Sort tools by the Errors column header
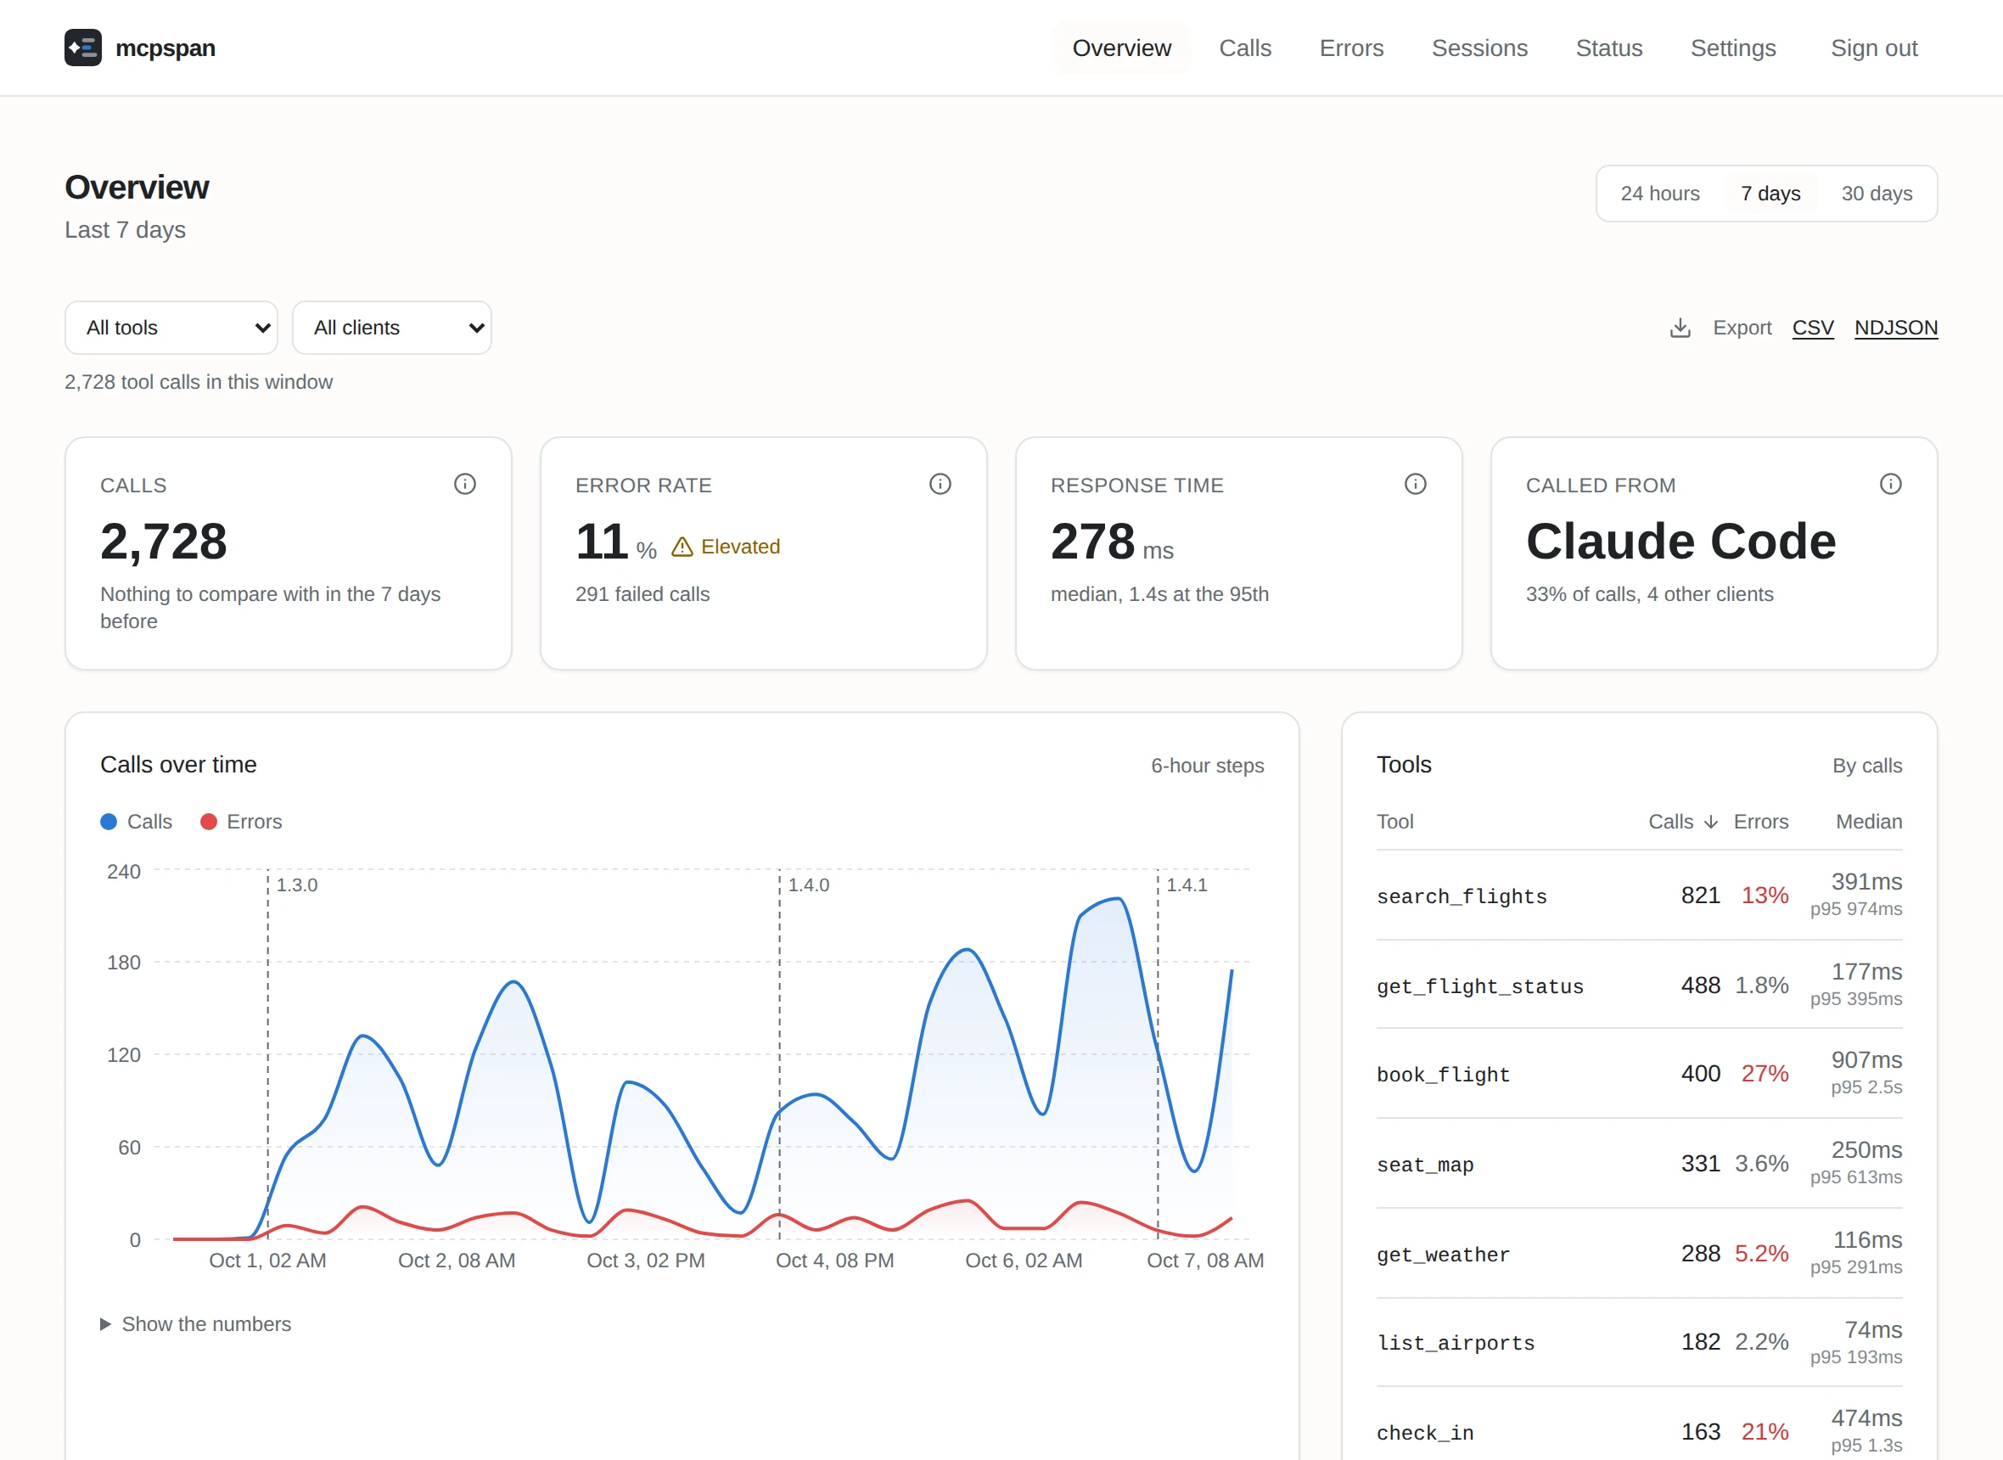The width and height of the screenshot is (2003, 1460). click(x=1761, y=822)
